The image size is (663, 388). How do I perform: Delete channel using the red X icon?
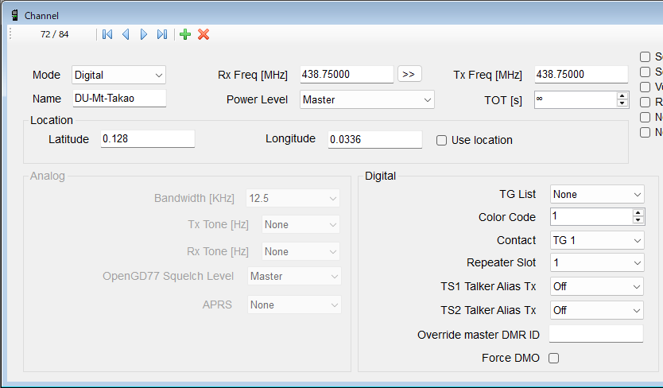(x=204, y=34)
